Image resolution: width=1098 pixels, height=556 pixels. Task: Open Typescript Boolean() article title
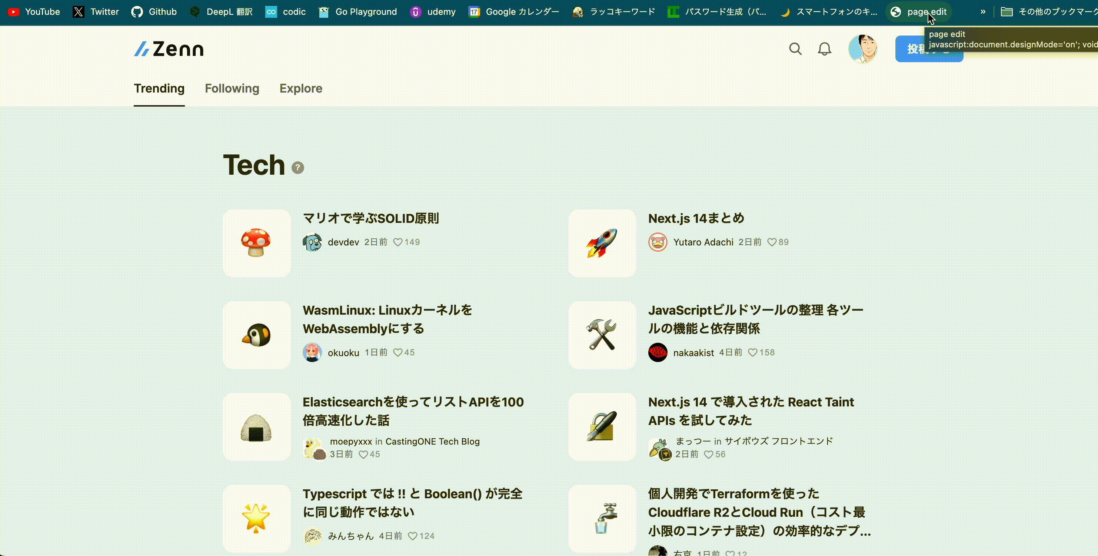pos(412,503)
